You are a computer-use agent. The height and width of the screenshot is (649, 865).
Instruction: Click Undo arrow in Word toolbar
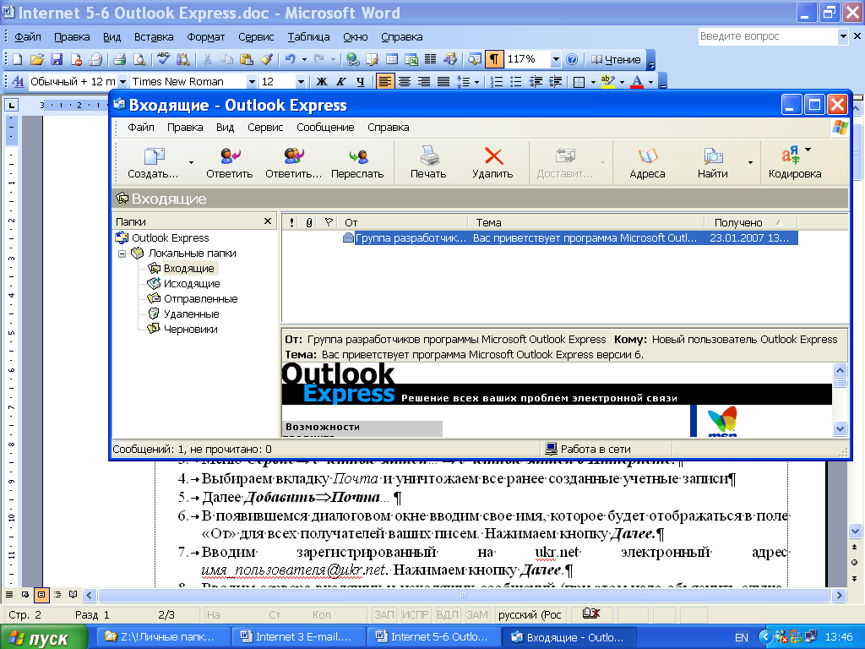[x=290, y=59]
